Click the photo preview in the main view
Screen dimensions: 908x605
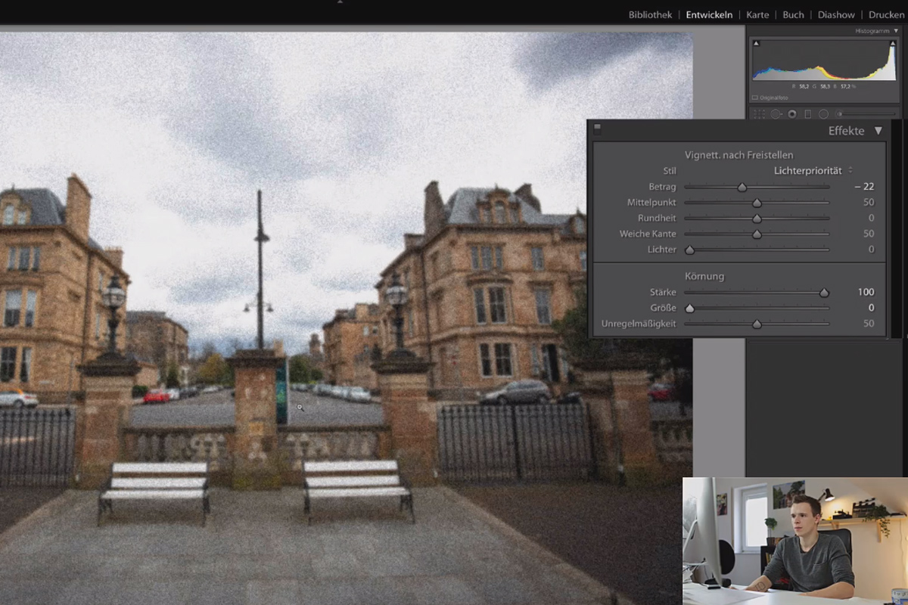coord(346,318)
